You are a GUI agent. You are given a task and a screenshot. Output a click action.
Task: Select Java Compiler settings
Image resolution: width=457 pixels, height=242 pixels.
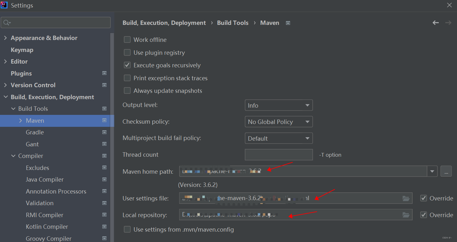[x=45, y=179]
